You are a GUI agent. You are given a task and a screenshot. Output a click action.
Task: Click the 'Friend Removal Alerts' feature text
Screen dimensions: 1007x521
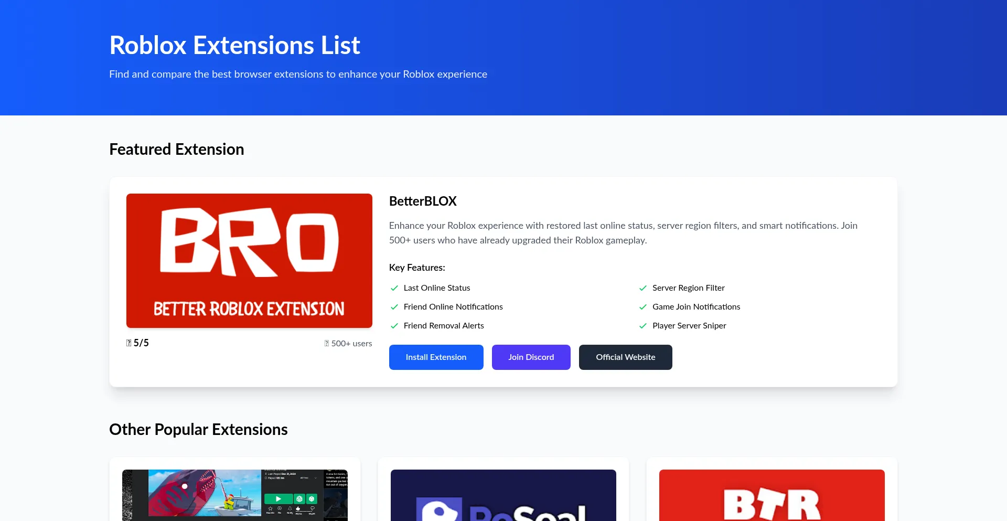point(444,326)
